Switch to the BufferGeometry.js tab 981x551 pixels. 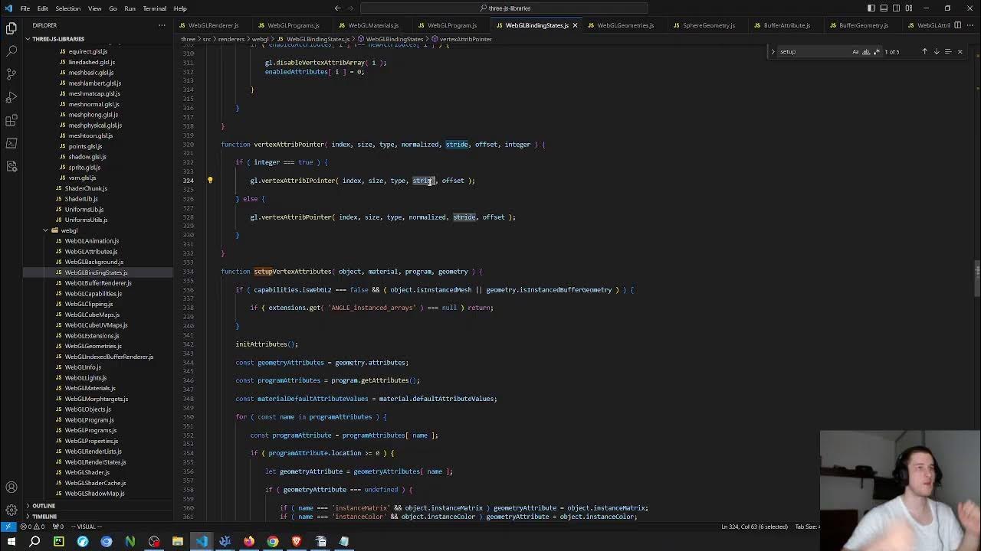click(x=862, y=25)
